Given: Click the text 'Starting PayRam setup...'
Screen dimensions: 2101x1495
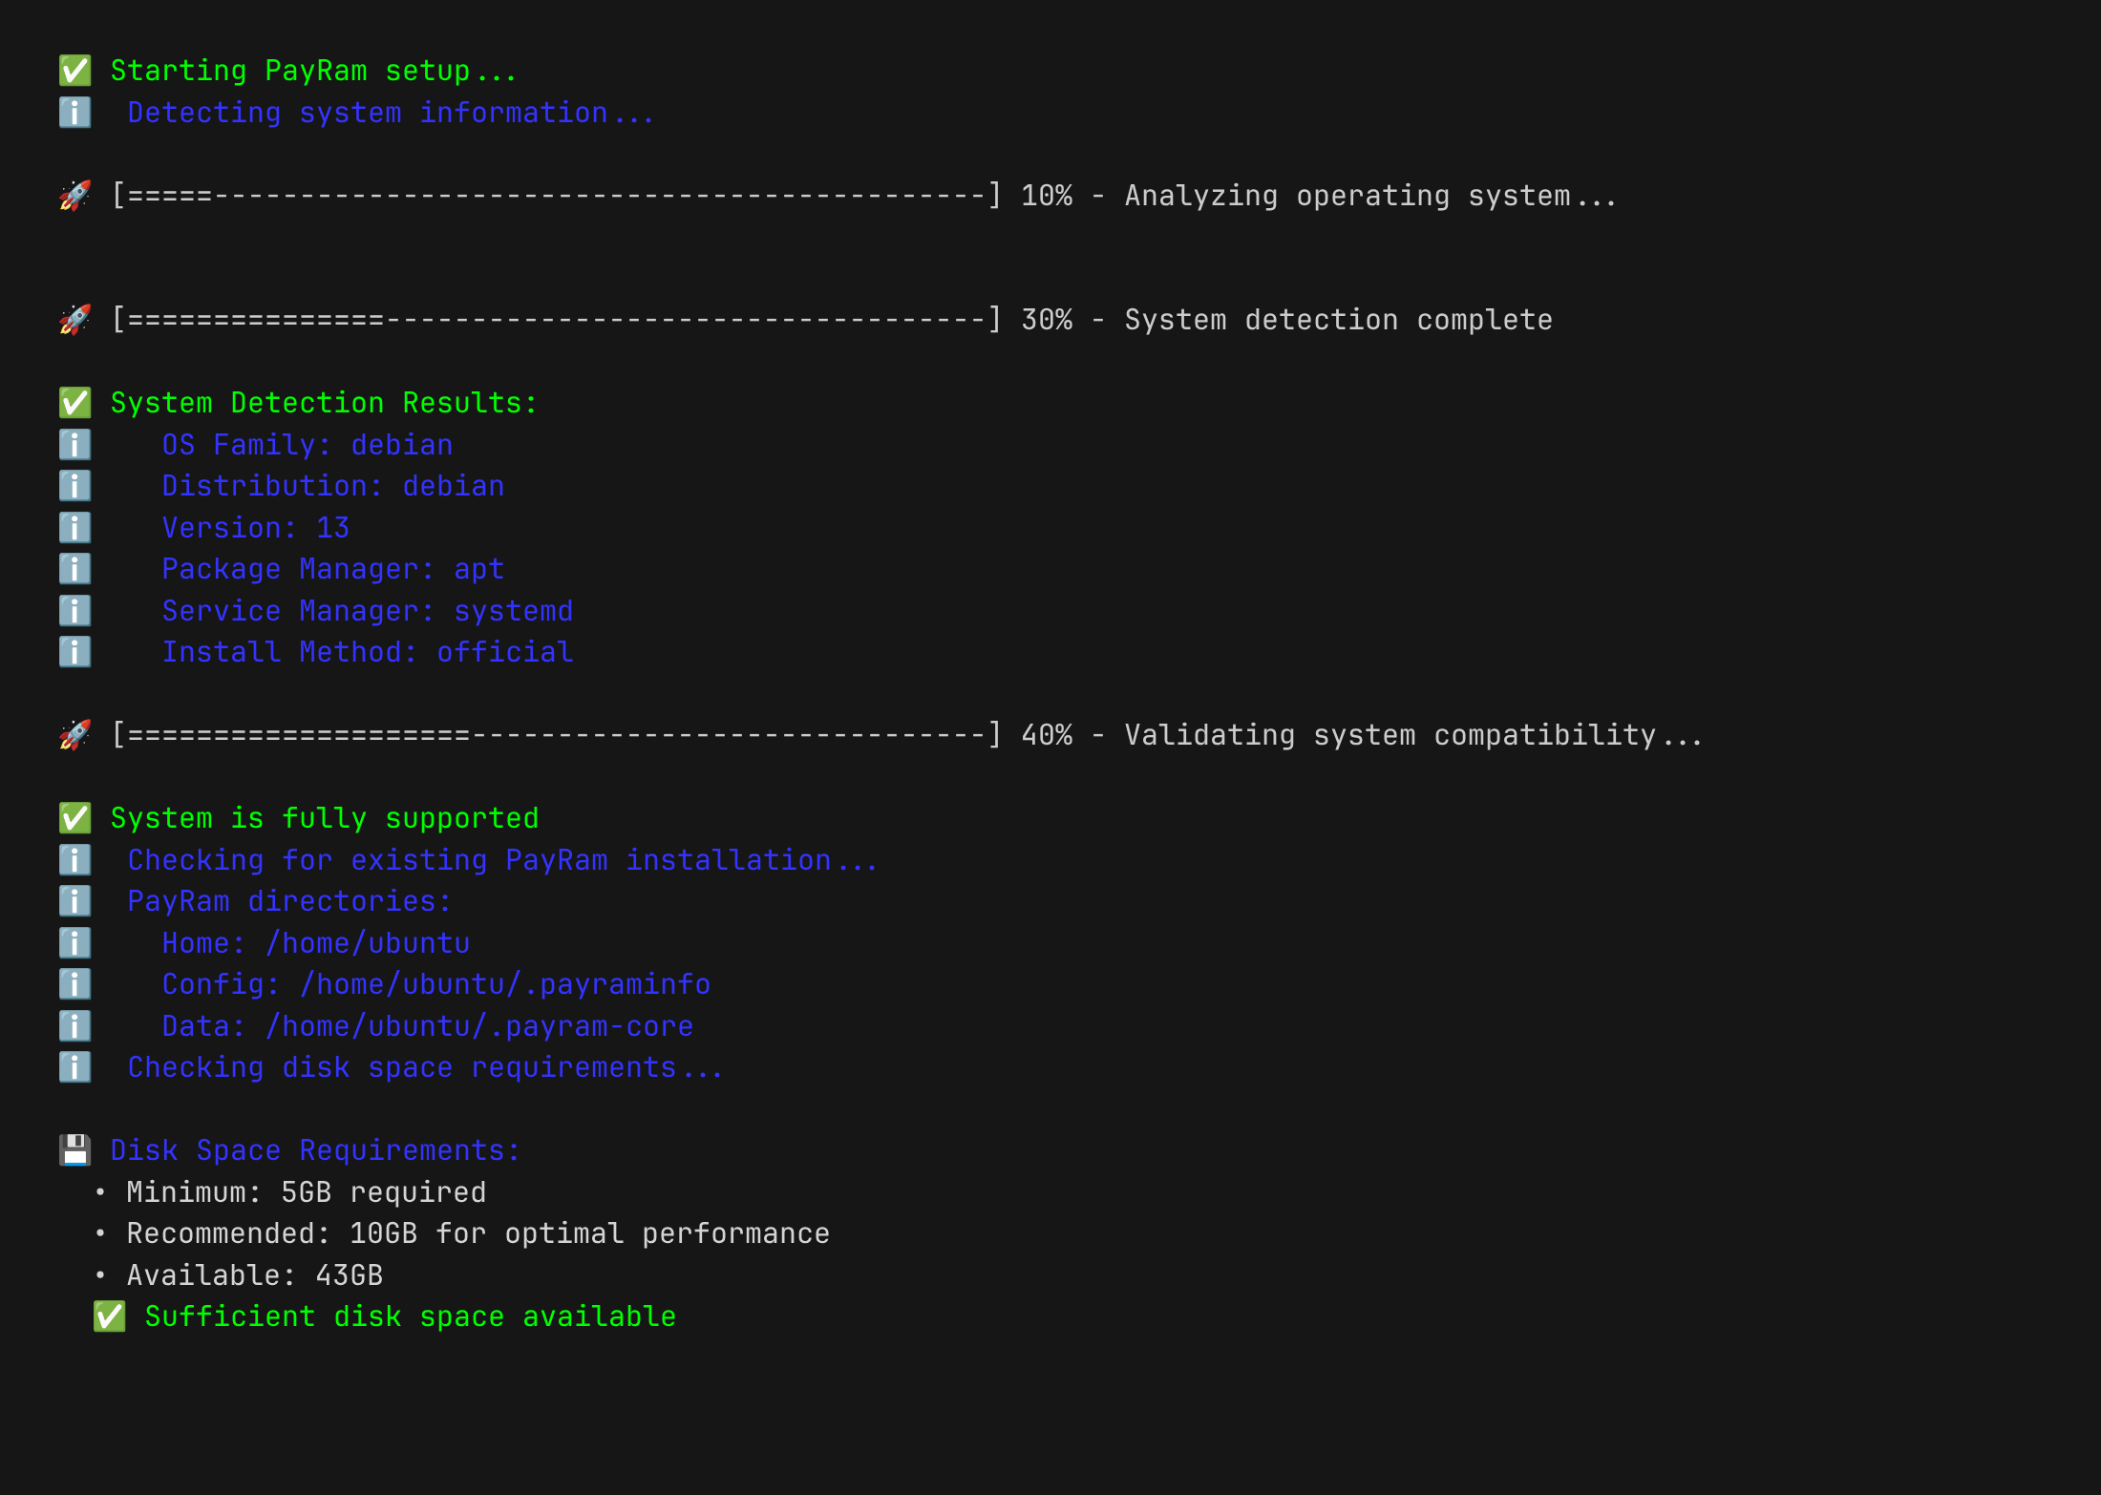Looking at the screenshot, I should 313,71.
